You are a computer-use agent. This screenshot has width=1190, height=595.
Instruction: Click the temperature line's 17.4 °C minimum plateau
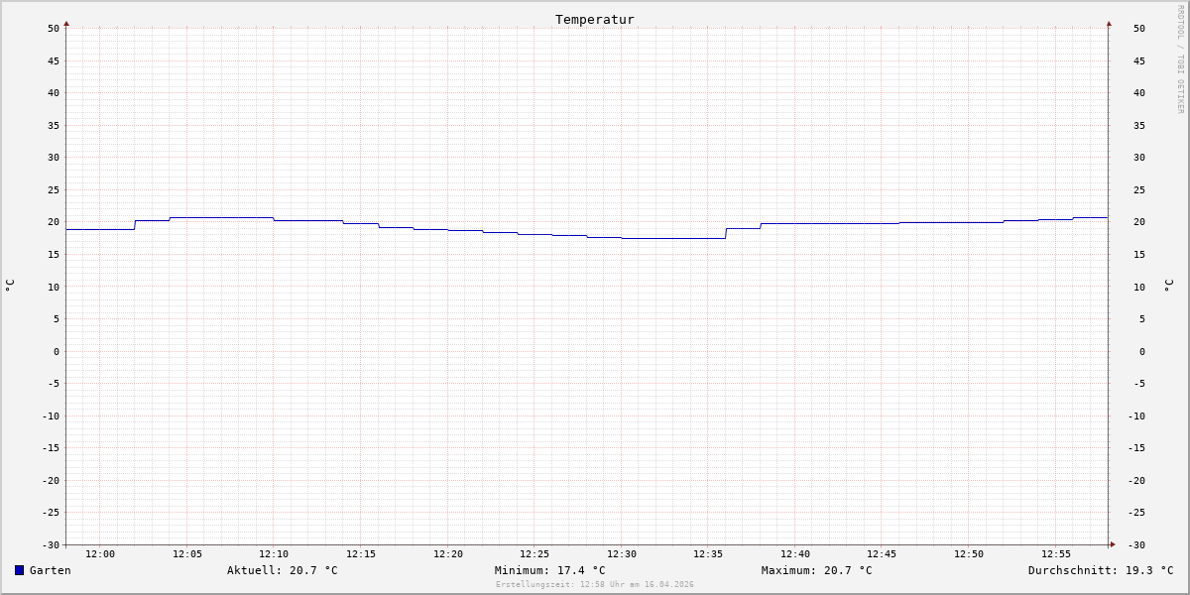click(673, 238)
